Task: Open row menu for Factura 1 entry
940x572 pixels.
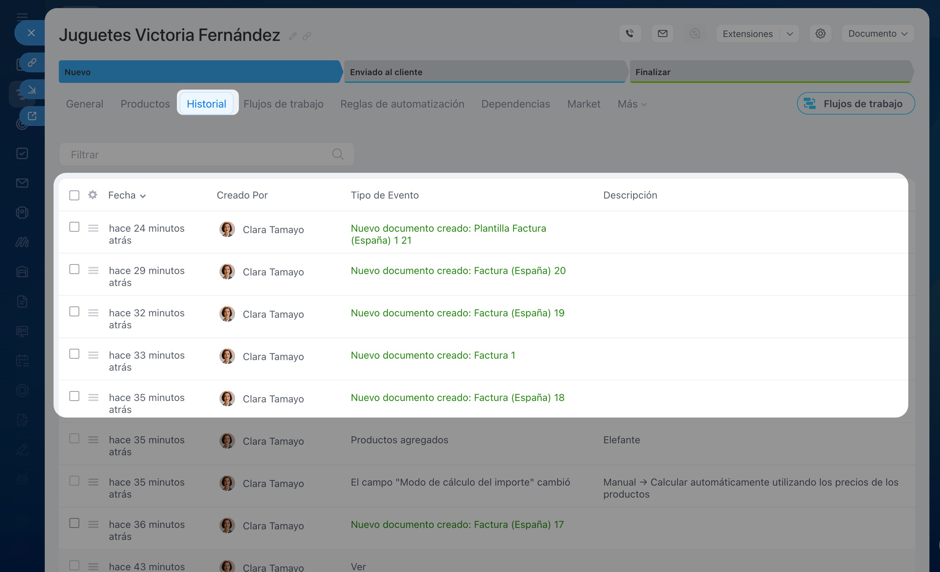Action: pyautogui.click(x=93, y=355)
